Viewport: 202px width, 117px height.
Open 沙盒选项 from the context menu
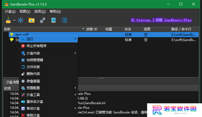(x=48, y=81)
